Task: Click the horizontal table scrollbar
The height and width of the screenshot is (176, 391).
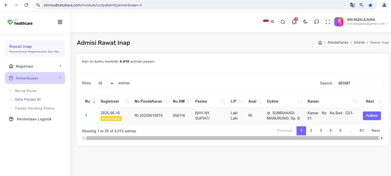Action: pyautogui.click(x=233, y=138)
